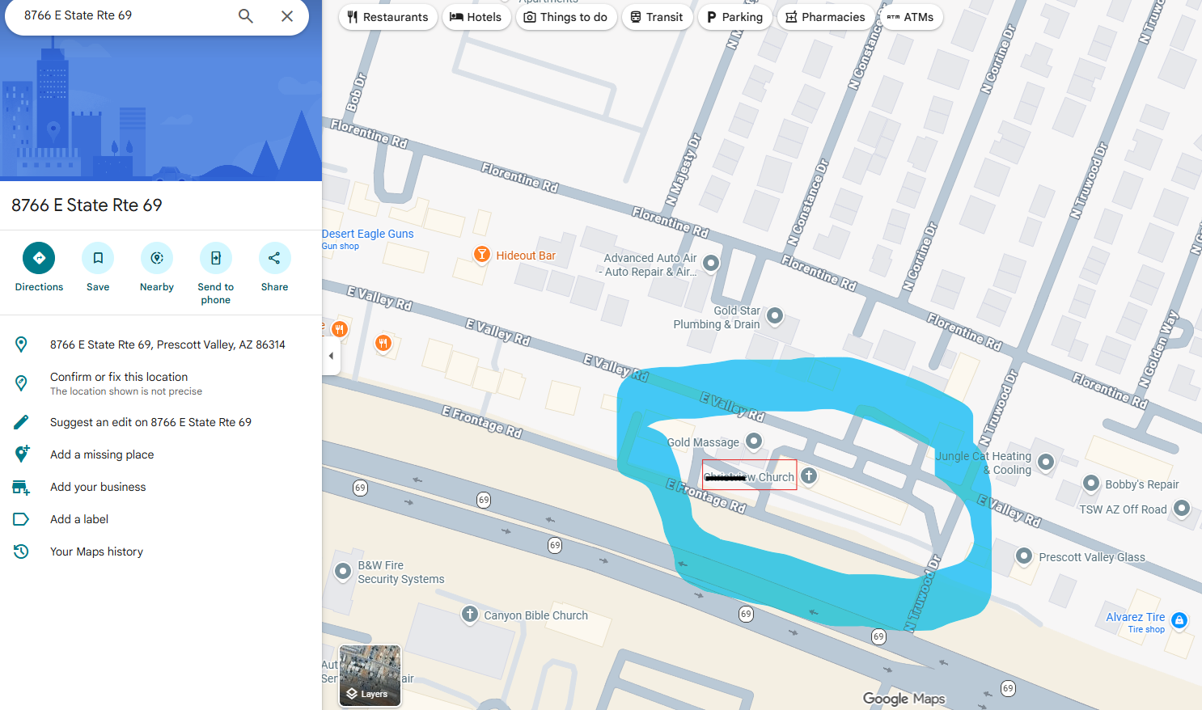Viewport: 1202px width, 710px height.
Task: Click the Prescott Valley Glass label
Action: pos(1092,557)
